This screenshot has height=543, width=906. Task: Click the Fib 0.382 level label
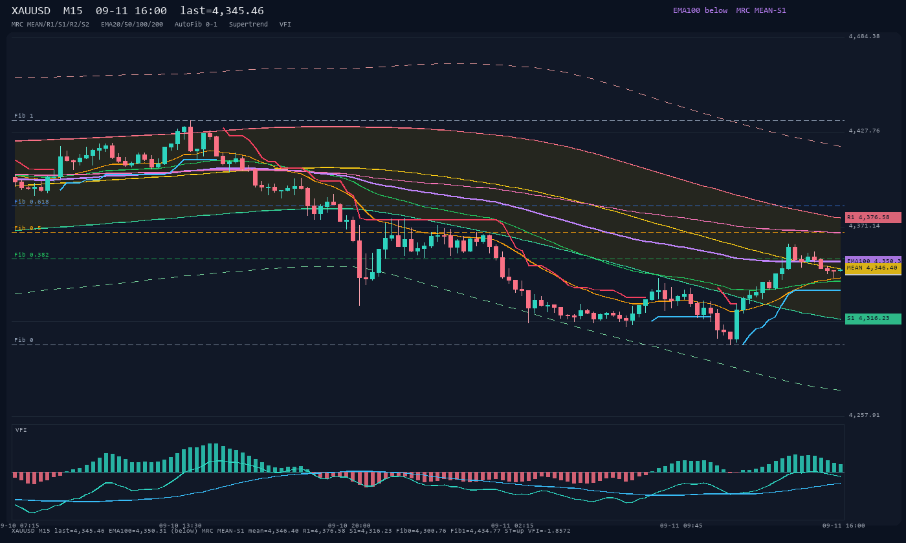32,255
